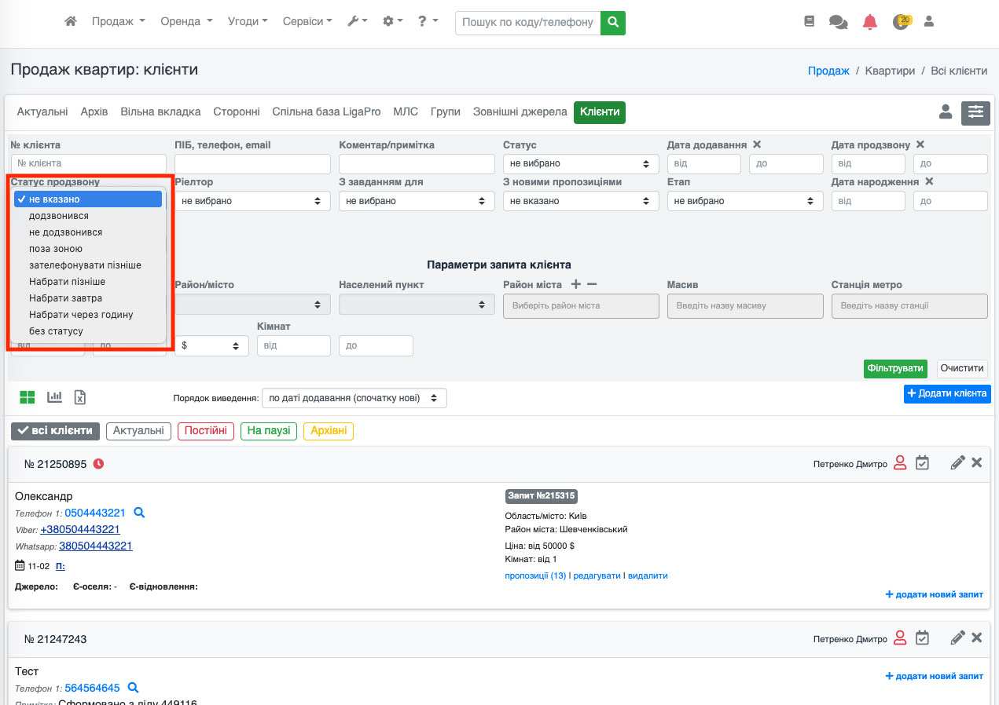Switch to the 'Архів' tab
This screenshot has height=705, width=999.
[94, 112]
